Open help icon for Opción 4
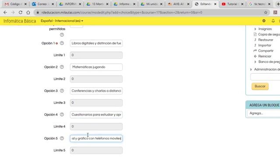Screen dimensions: 280x157 coord(62,114)
